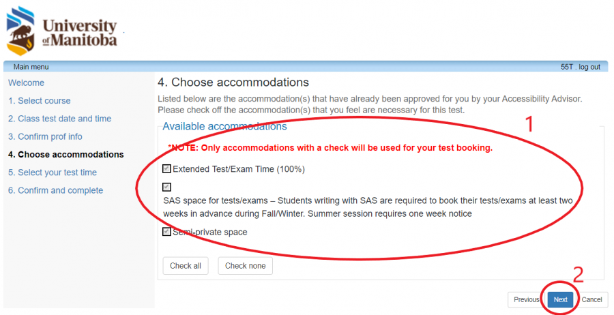Go to the Welcome step

26,83
